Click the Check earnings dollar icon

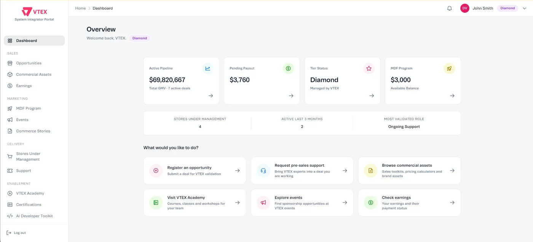coord(370,203)
